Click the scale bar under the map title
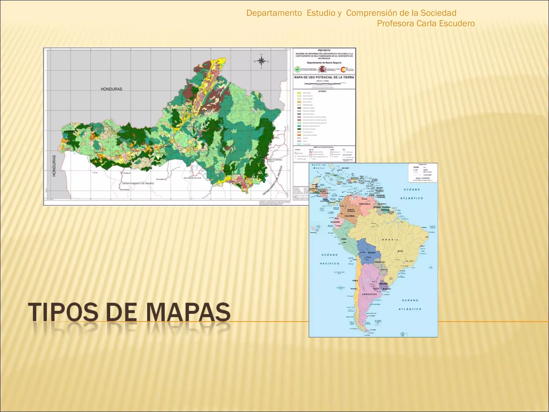 click(x=323, y=83)
